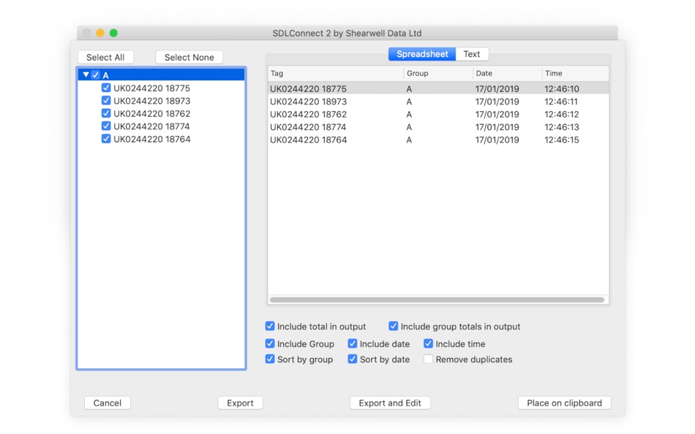Select table row UK0244220 18764
The width and height of the screenshot is (695, 434).
438,140
